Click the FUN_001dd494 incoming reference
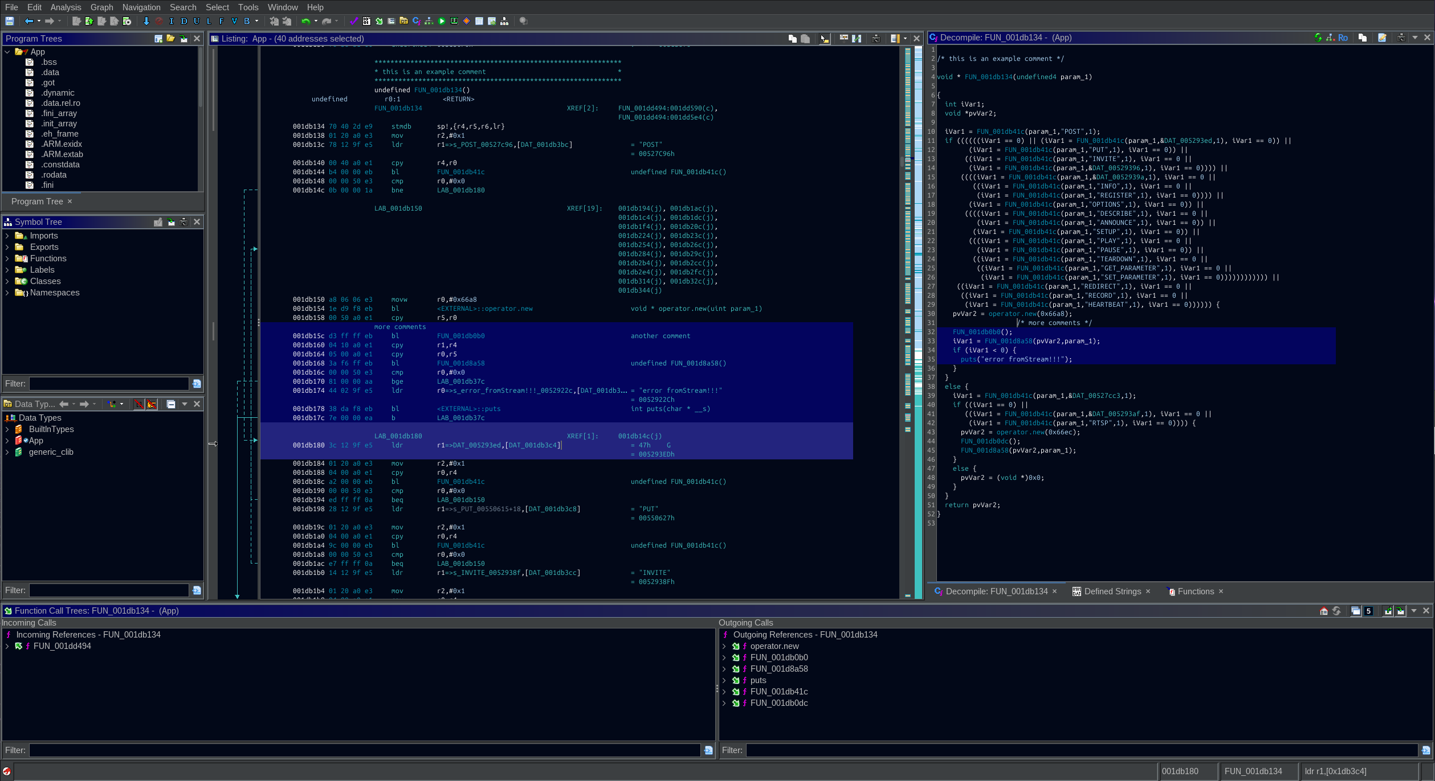Viewport: 1435px width, 781px height. click(x=62, y=646)
